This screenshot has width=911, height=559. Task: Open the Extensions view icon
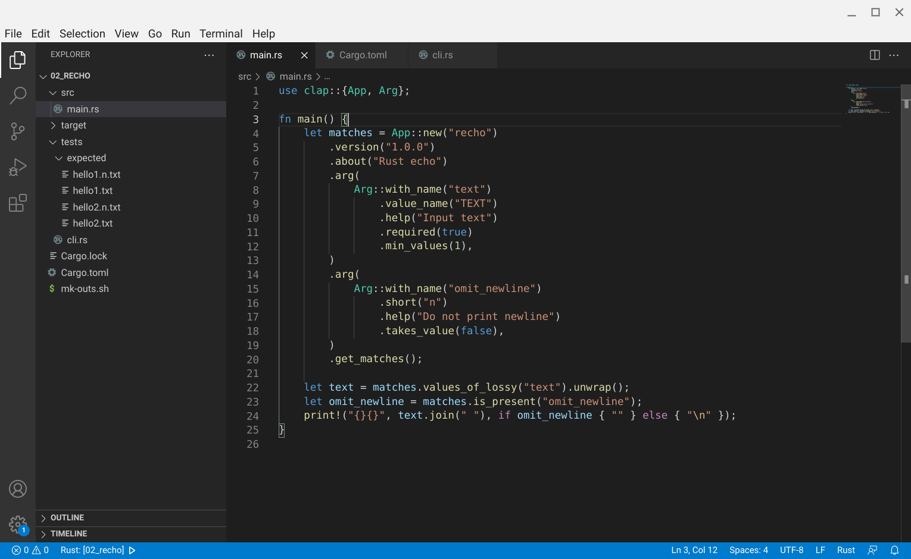[x=18, y=203]
